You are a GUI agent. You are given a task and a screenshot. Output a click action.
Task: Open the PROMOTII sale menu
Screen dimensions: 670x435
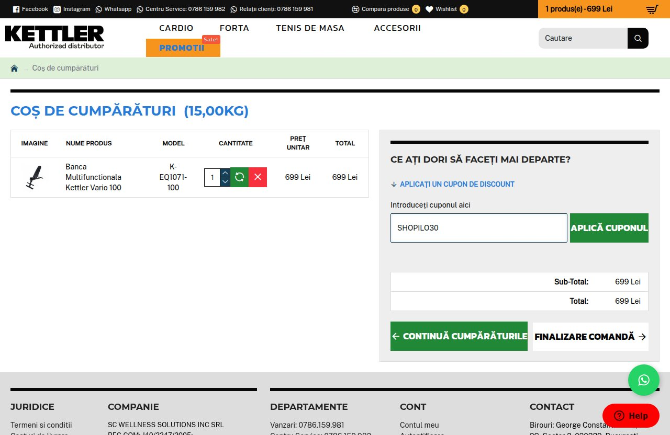tap(183, 48)
